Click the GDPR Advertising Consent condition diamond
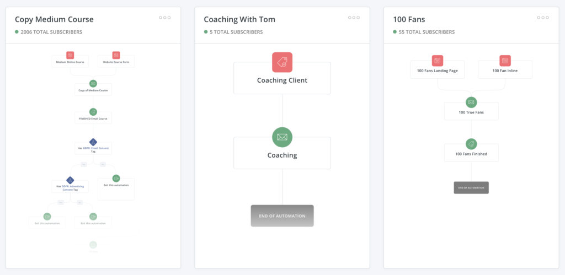Viewport: 565px width, 275px height. click(70, 180)
